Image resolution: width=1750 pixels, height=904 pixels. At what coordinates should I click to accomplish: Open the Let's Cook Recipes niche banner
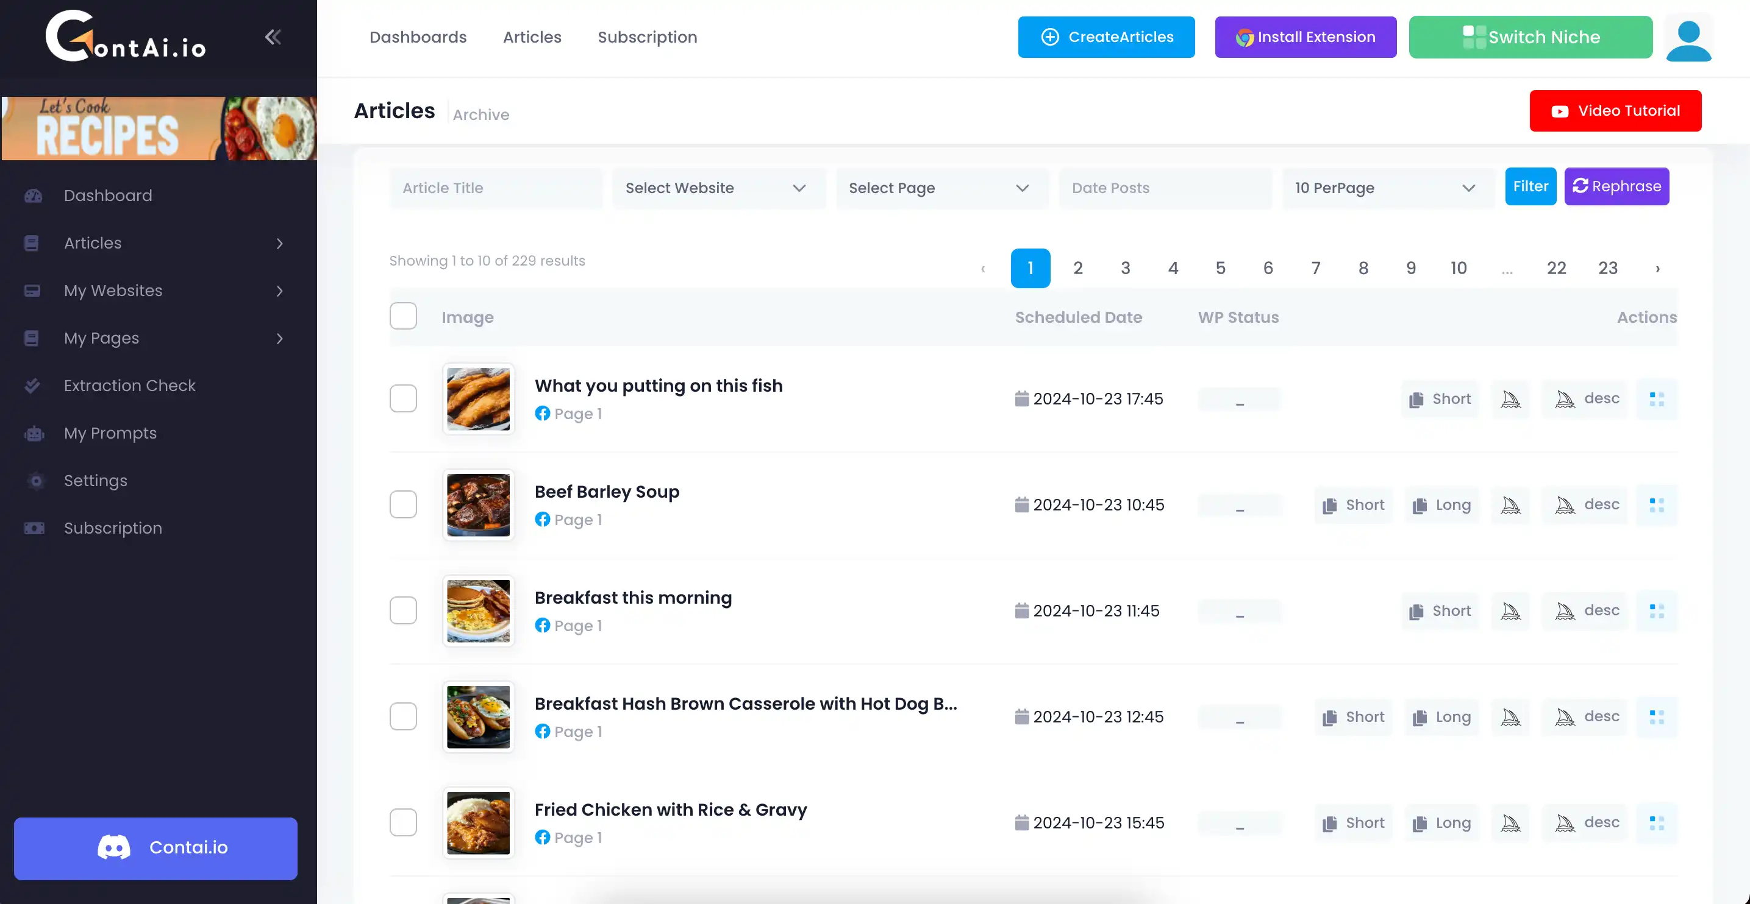[159, 129]
